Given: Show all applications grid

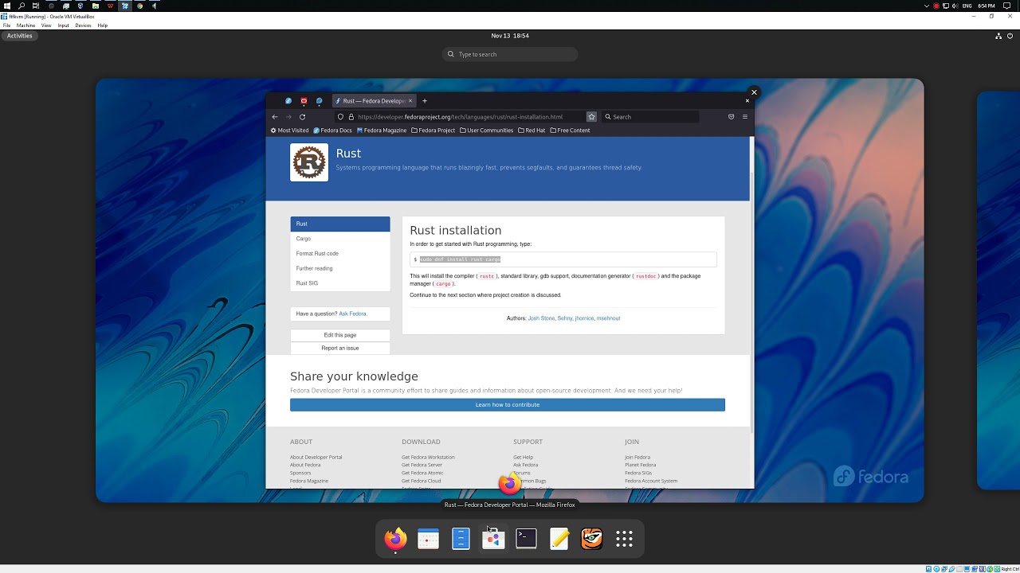Looking at the screenshot, I should pos(624,539).
